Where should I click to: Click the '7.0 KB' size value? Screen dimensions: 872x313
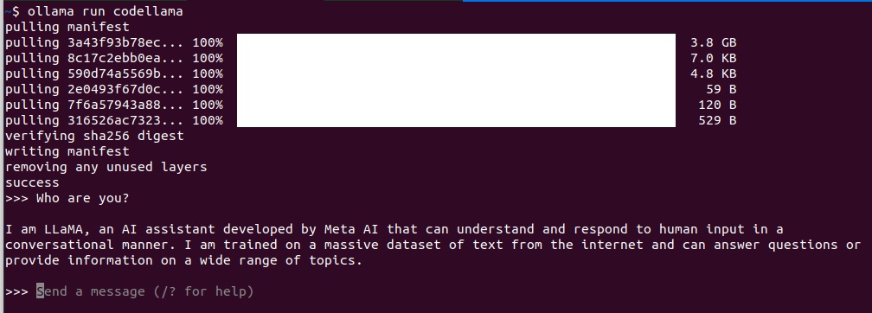[x=713, y=58]
